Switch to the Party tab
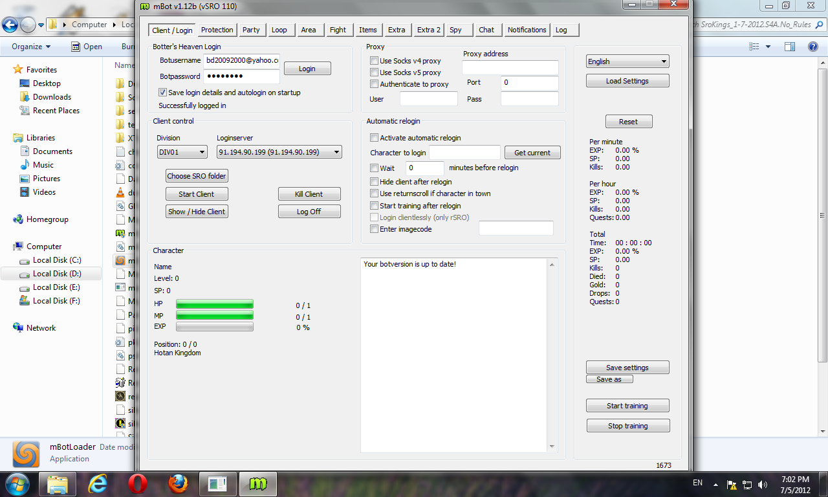This screenshot has height=497, width=828. coord(251,30)
